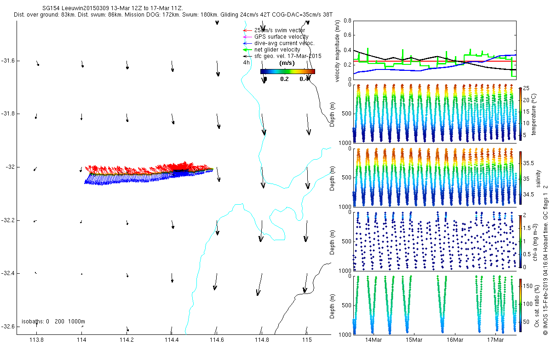Click the velocity (m/s) colorbar under the legend
552x345 pixels.
[287, 71]
